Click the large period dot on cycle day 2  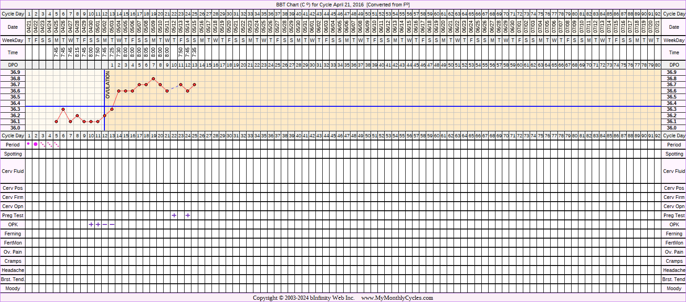pyautogui.click(x=36, y=144)
